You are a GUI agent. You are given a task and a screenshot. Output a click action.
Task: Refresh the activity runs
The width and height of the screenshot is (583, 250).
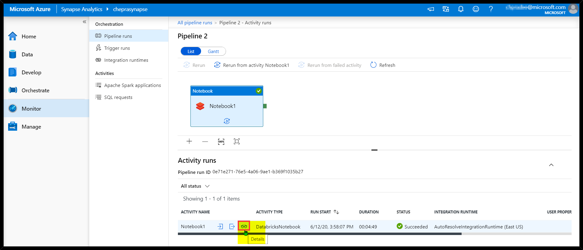383,65
